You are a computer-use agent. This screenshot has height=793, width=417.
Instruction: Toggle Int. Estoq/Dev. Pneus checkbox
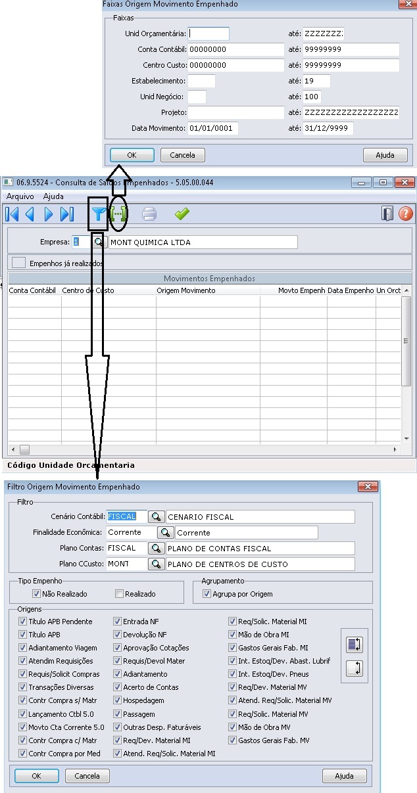(233, 674)
